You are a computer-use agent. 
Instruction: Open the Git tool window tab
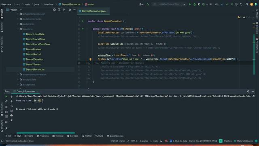[x=8, y=136]
